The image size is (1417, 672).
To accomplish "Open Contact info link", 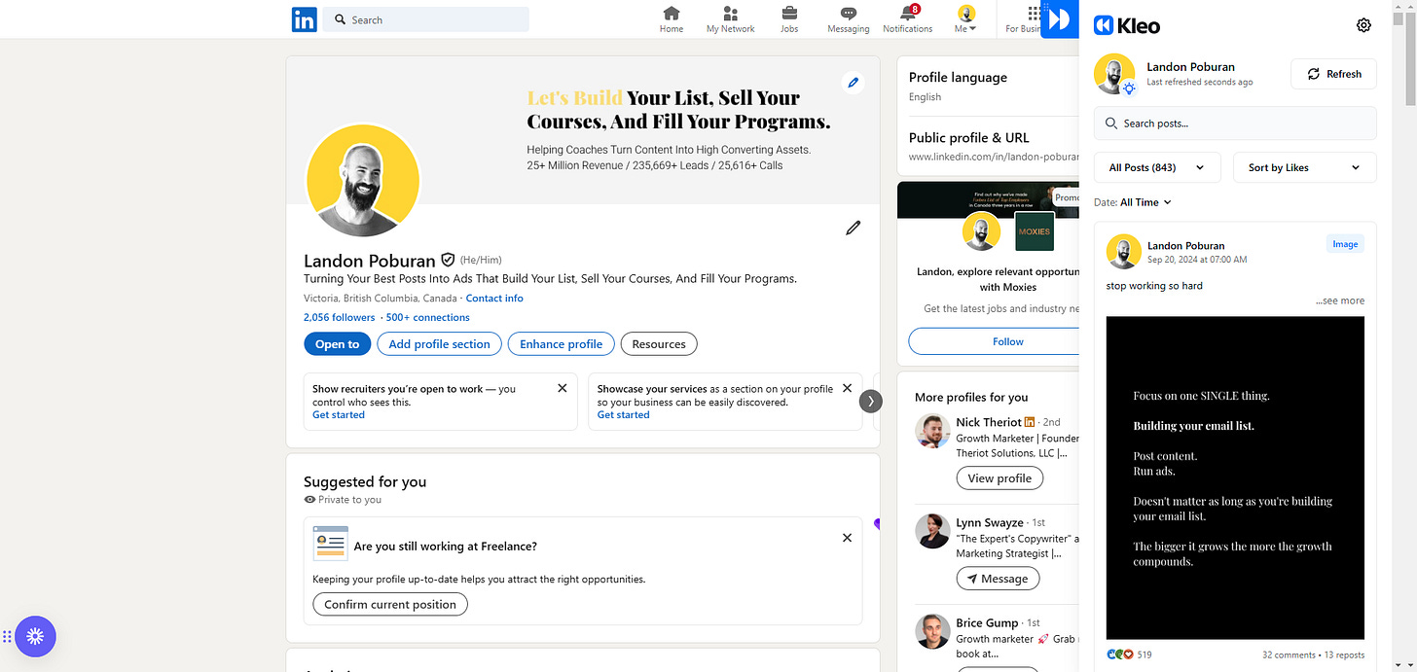I will 494,299.
